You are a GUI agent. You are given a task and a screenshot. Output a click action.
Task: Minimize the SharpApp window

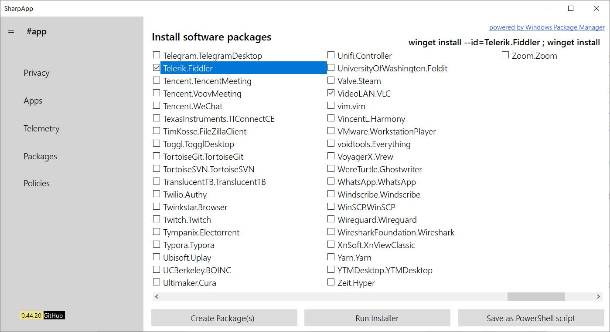(545, 8)
